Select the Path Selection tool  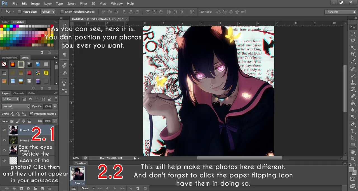coord(353,138)
